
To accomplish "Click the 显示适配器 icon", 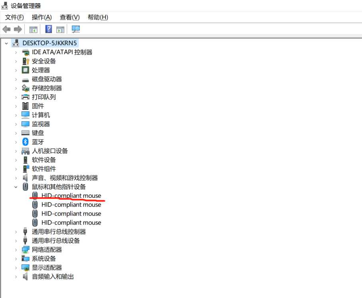I will pyautogui.click(x=26, y=268).
